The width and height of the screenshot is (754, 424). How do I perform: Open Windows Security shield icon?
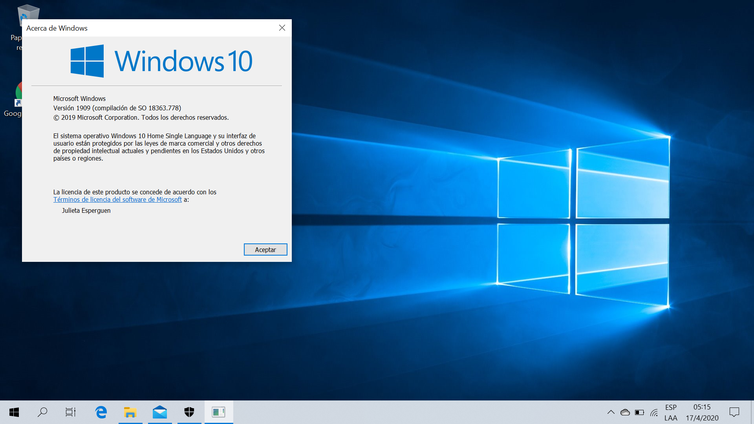coord(189,412)
